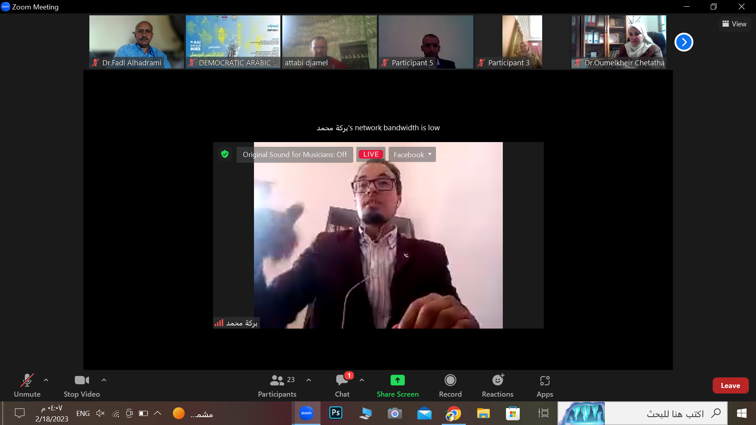Expand audio options arrow beside Unmute
Screen dimensions: 756x425
click(x=46, y=380)
